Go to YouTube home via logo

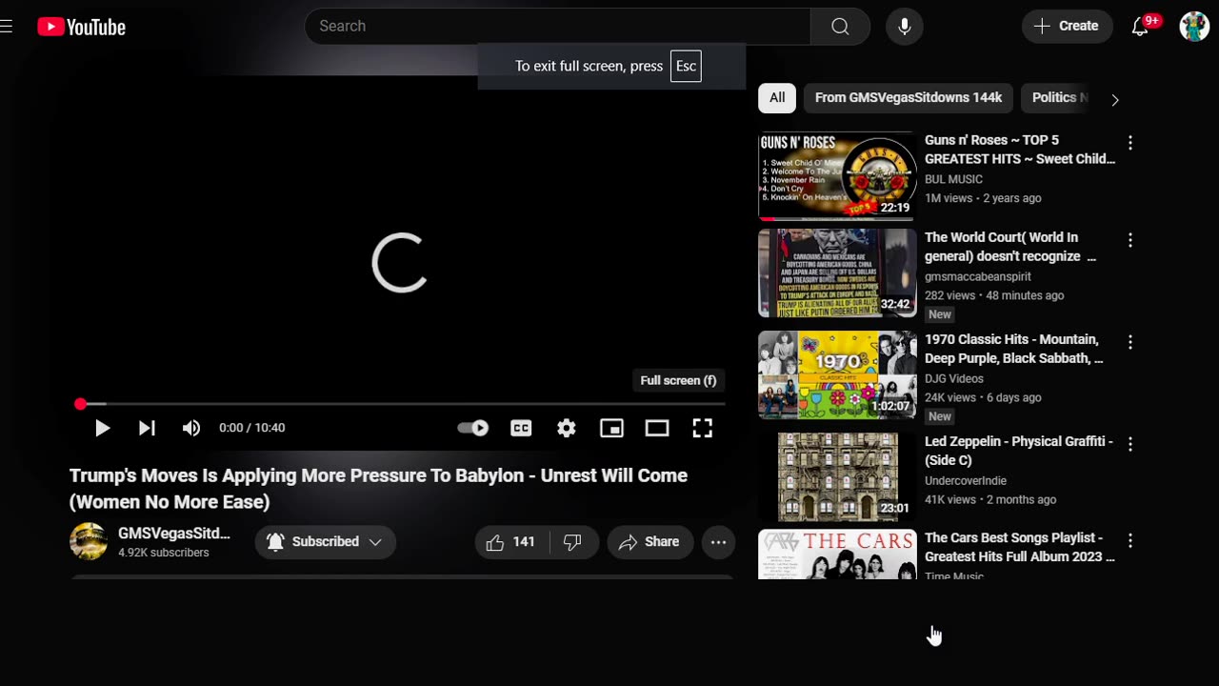pyautogui.click(x=82, y=27)
